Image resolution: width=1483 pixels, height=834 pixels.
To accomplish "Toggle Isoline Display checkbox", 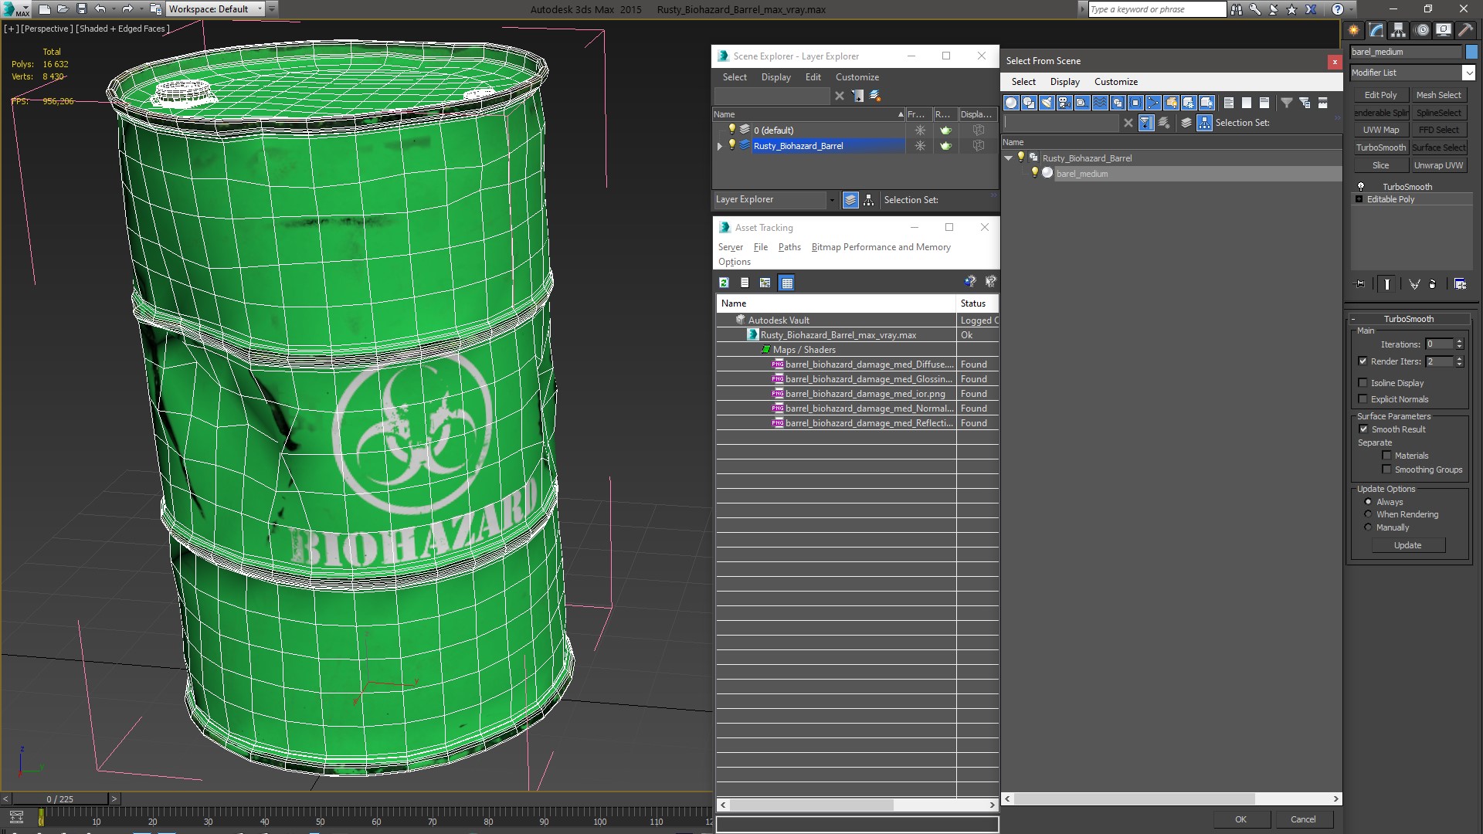I will (1363, 383).
